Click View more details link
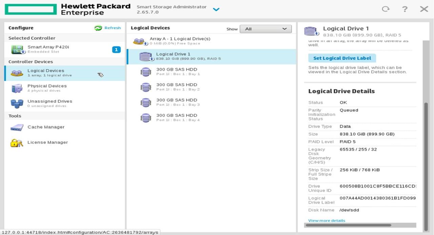 tap(327, 220)
